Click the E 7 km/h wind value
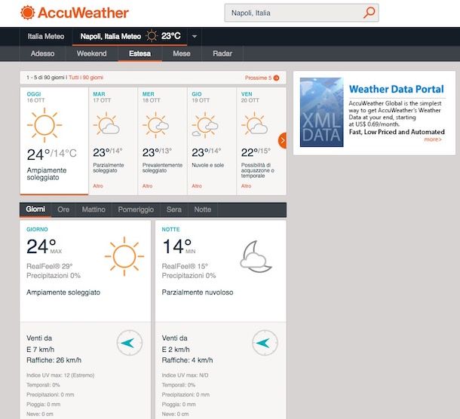This screenshot has width=460, height=419. click(x=41, y=350)
